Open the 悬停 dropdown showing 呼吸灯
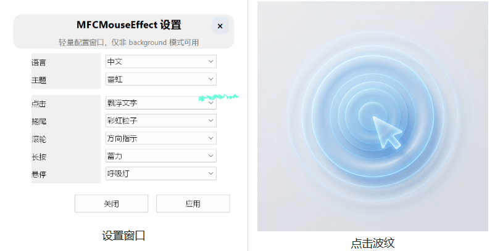The height and width of the screenshot is (251, 495). click(161, 173)
